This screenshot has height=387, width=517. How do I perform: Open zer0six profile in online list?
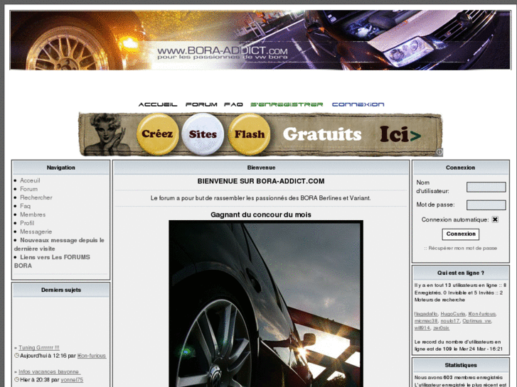tap(441, 328)
